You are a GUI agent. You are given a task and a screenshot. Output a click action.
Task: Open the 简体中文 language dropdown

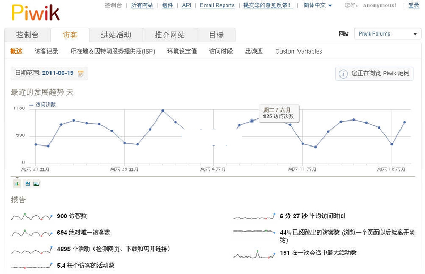pos(318,5)
